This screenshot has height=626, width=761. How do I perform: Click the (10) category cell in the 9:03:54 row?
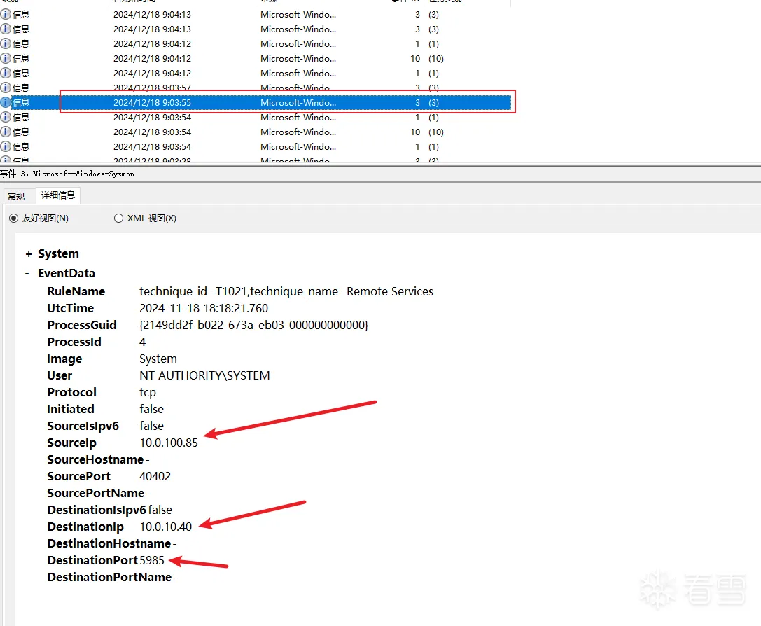[436, 132]
